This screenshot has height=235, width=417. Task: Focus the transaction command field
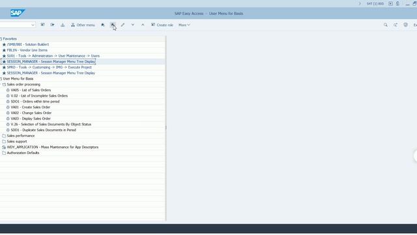click(15, 25)
